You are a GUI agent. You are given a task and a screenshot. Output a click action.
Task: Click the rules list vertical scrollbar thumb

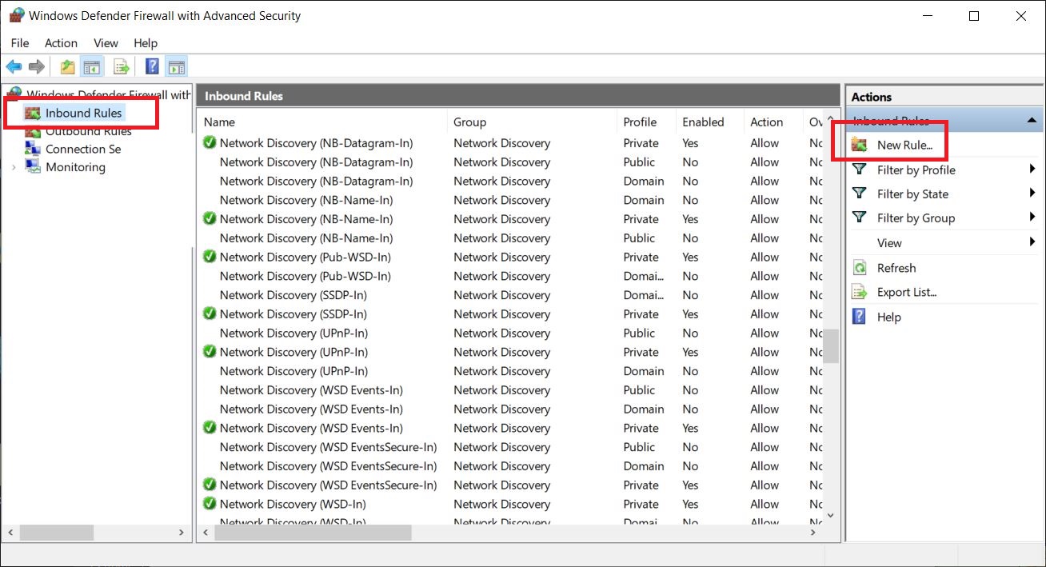pos(831,345)
